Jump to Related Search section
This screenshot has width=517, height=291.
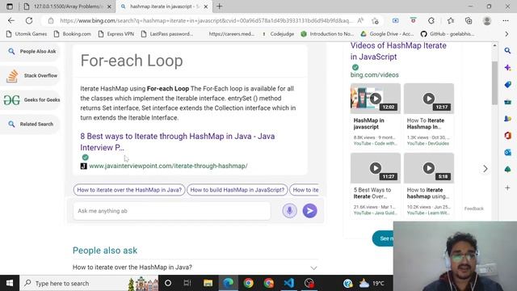31,124
